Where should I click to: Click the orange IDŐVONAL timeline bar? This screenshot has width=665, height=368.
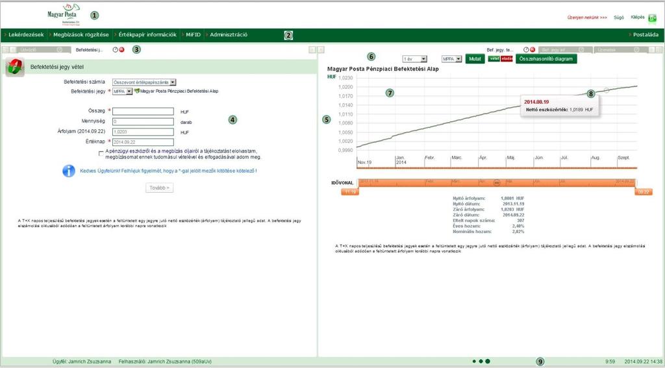click(x=498, y=183)
